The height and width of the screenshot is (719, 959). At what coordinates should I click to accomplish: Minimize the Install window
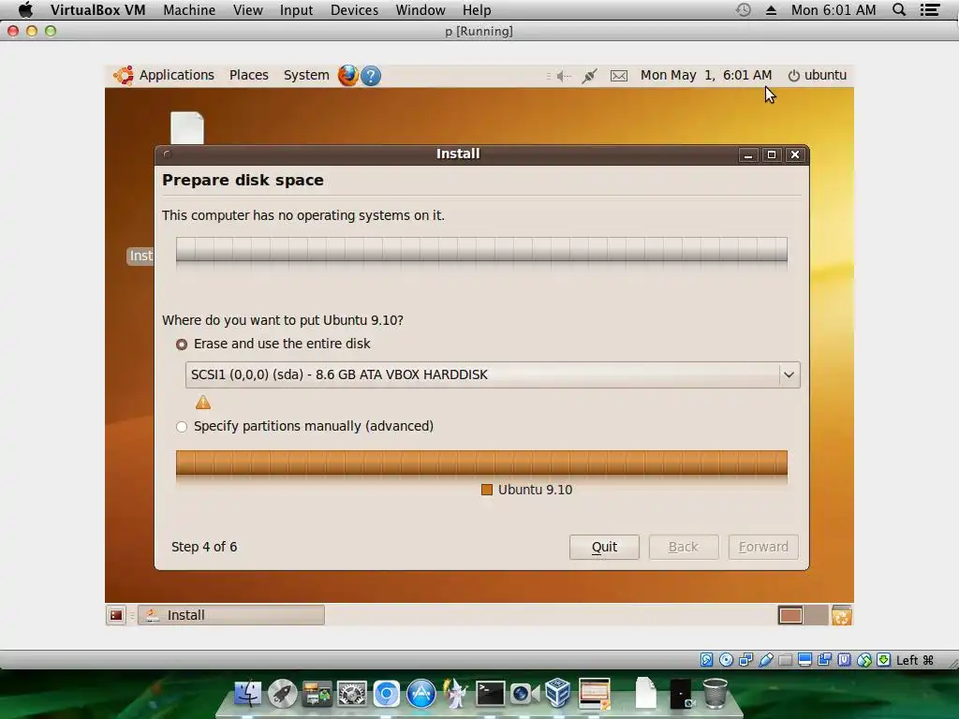click(748, 154)
